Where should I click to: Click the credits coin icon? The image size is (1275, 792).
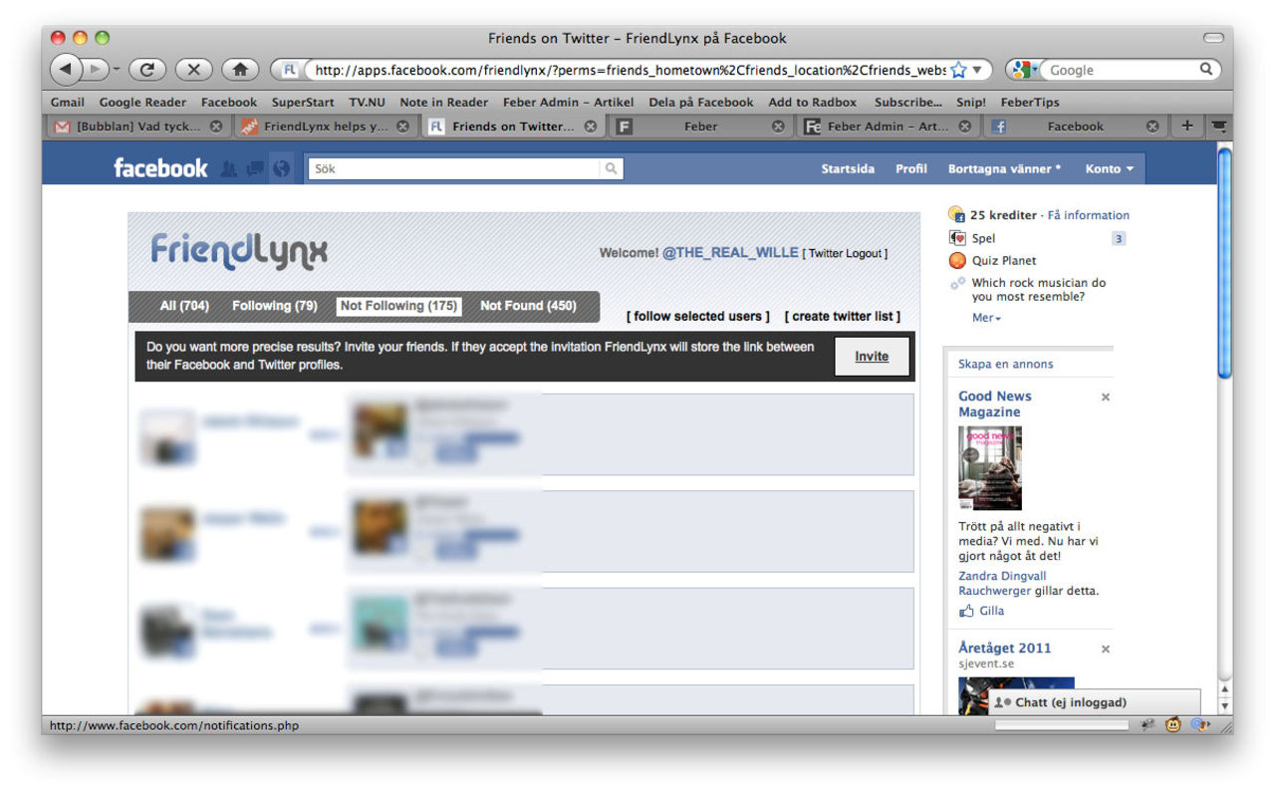pyautogui.click(x=956, y=214)
